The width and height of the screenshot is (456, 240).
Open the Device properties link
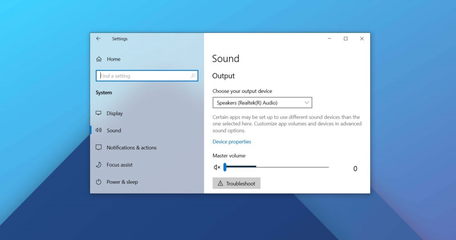(232, 142)
